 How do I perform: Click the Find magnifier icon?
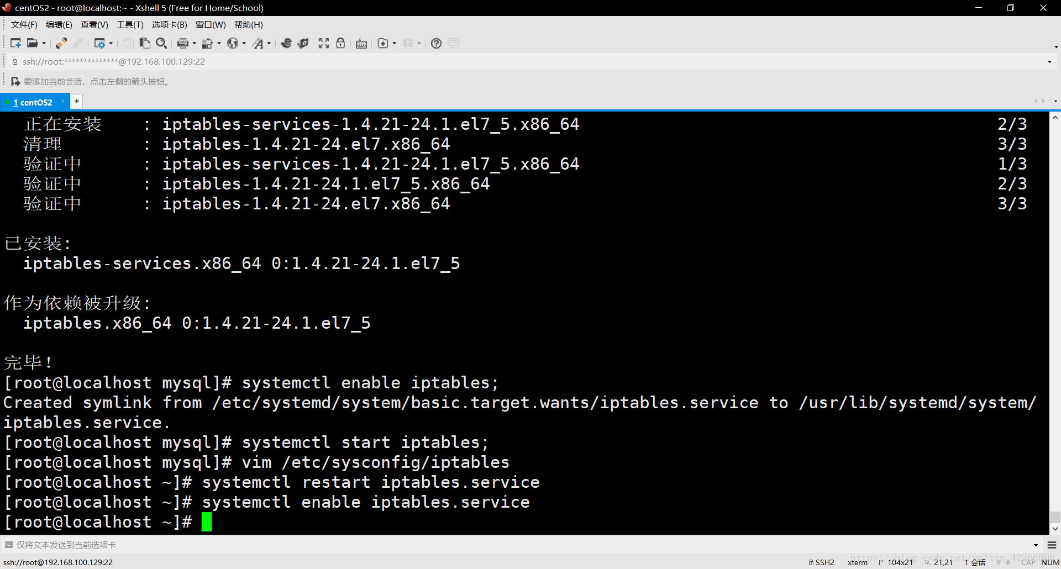point(161,43)
